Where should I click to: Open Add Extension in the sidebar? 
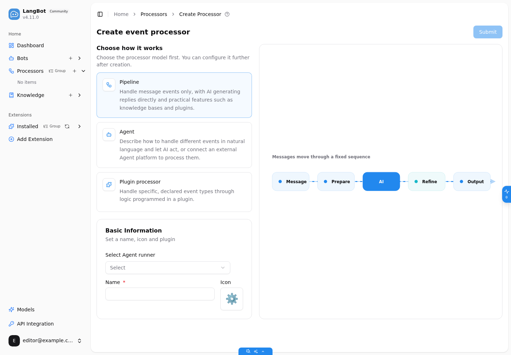point(45,139)
